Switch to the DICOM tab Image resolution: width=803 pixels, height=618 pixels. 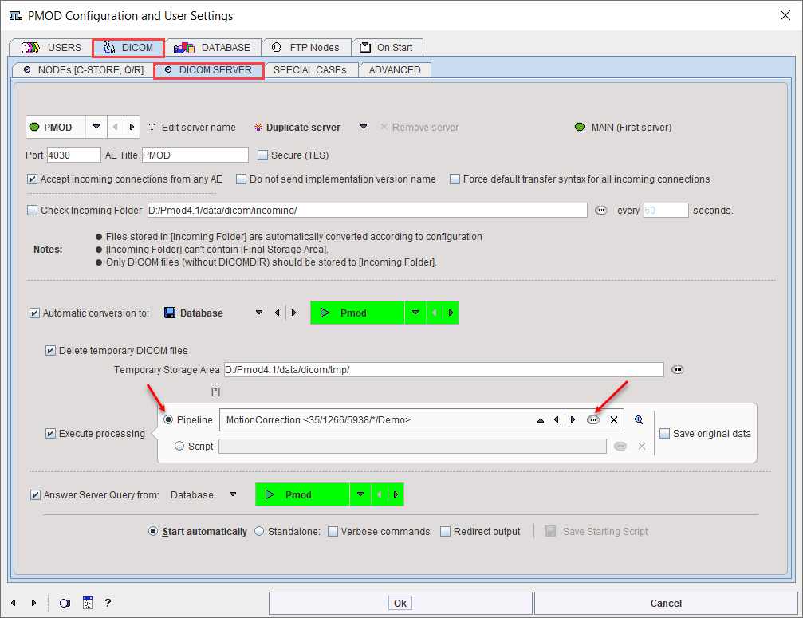128,48
